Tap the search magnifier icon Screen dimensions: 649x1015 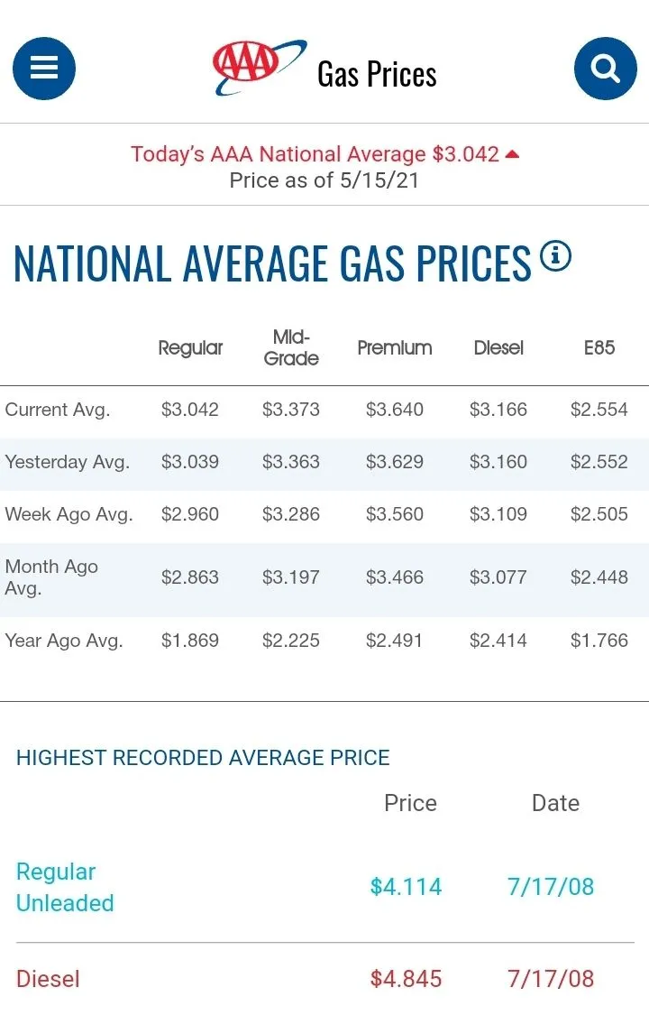click(605, 69)
